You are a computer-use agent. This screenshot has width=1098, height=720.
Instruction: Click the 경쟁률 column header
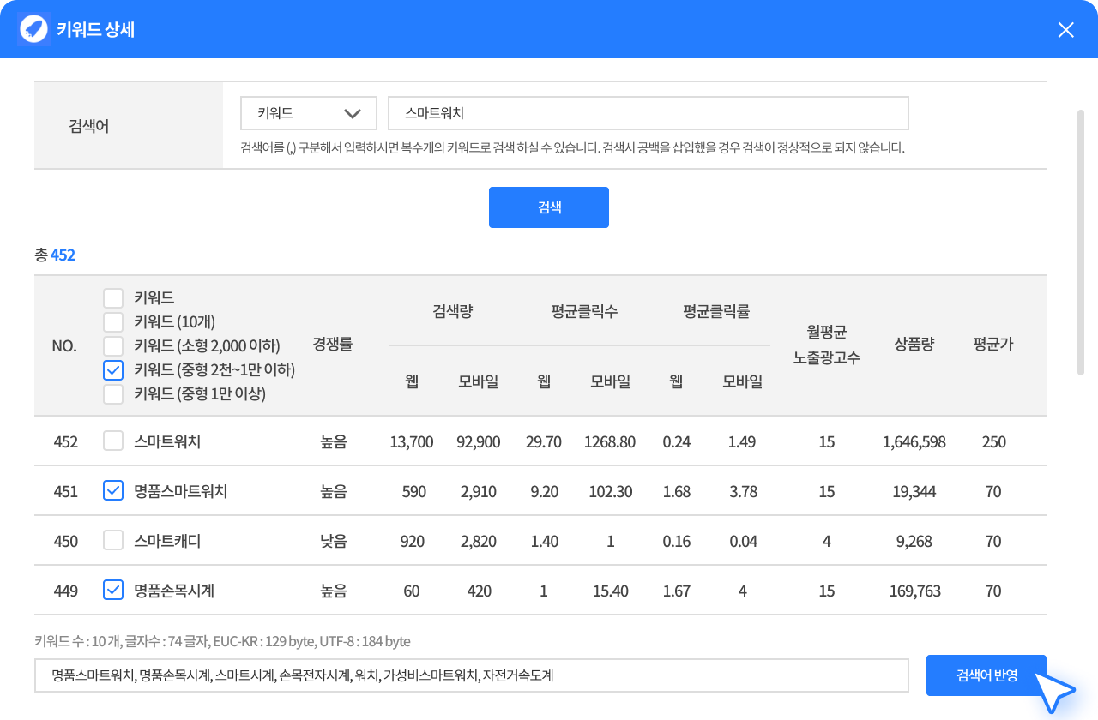click(x=333, y=345)
